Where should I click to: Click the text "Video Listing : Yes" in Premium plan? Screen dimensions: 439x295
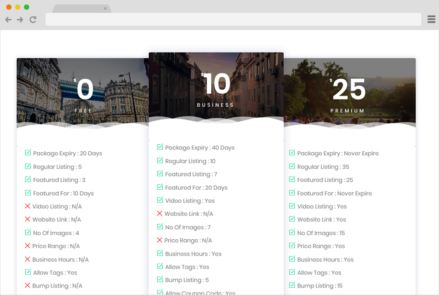coord(322,207)
